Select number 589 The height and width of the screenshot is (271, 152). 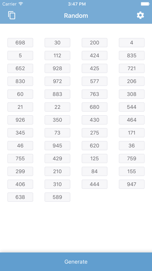point(57,197)
